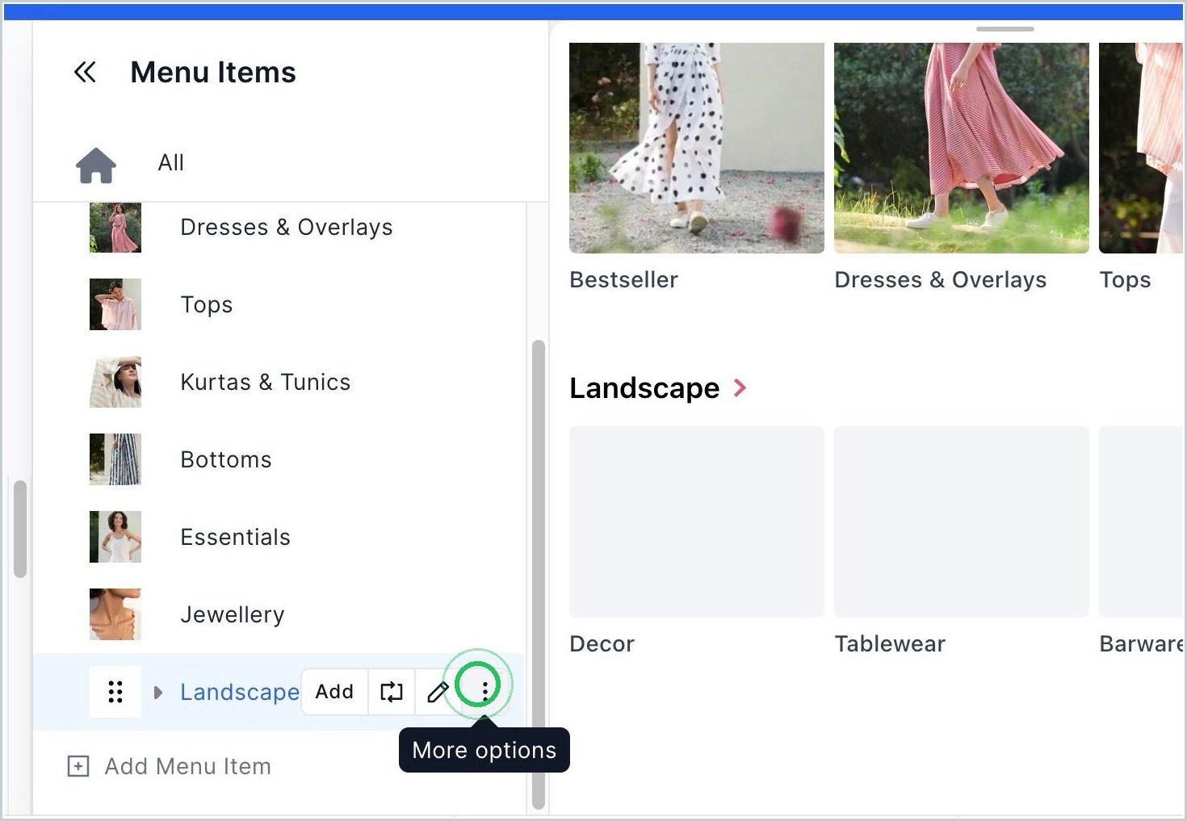Click the Tops list thumbnail

[x=115, y=304]
